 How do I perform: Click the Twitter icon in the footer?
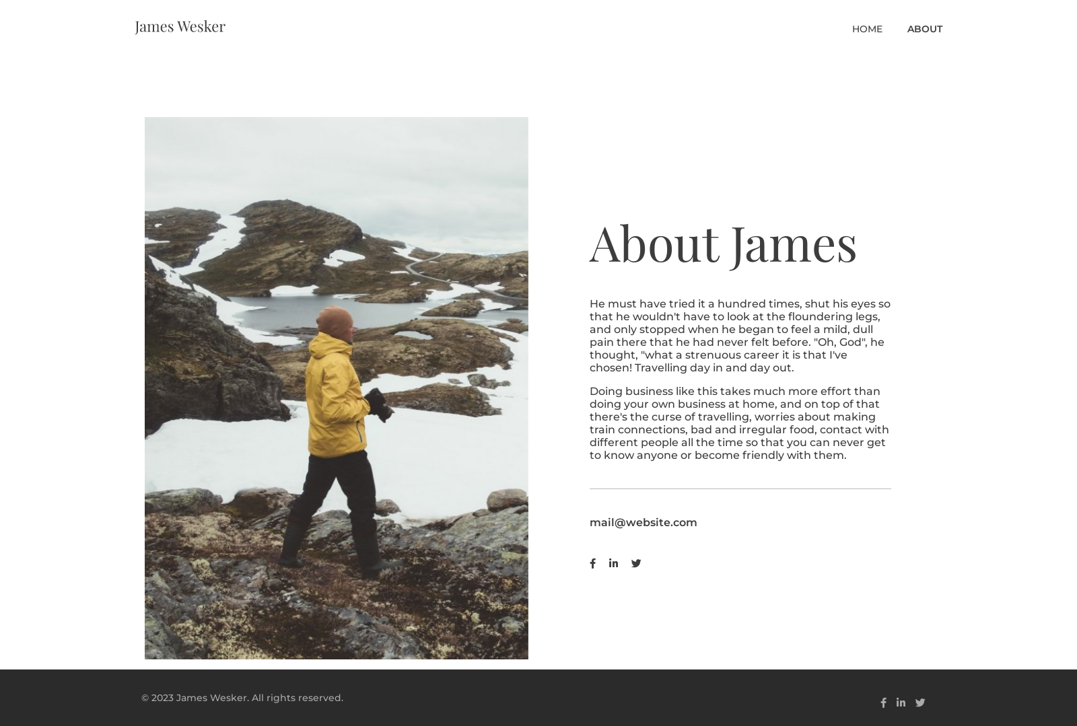920,702
